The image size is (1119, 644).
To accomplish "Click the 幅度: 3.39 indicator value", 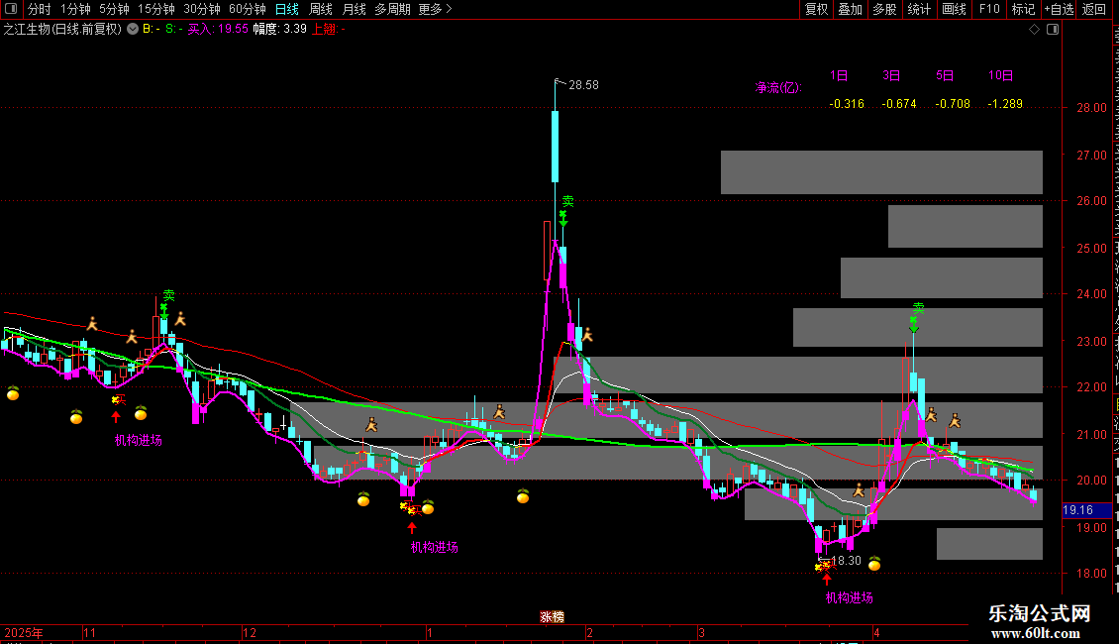I will coord(279,30).
